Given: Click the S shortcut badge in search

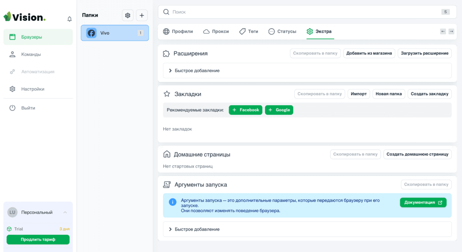Looking at the screenshot, I should pyautogui.click(x=445, y=12).
